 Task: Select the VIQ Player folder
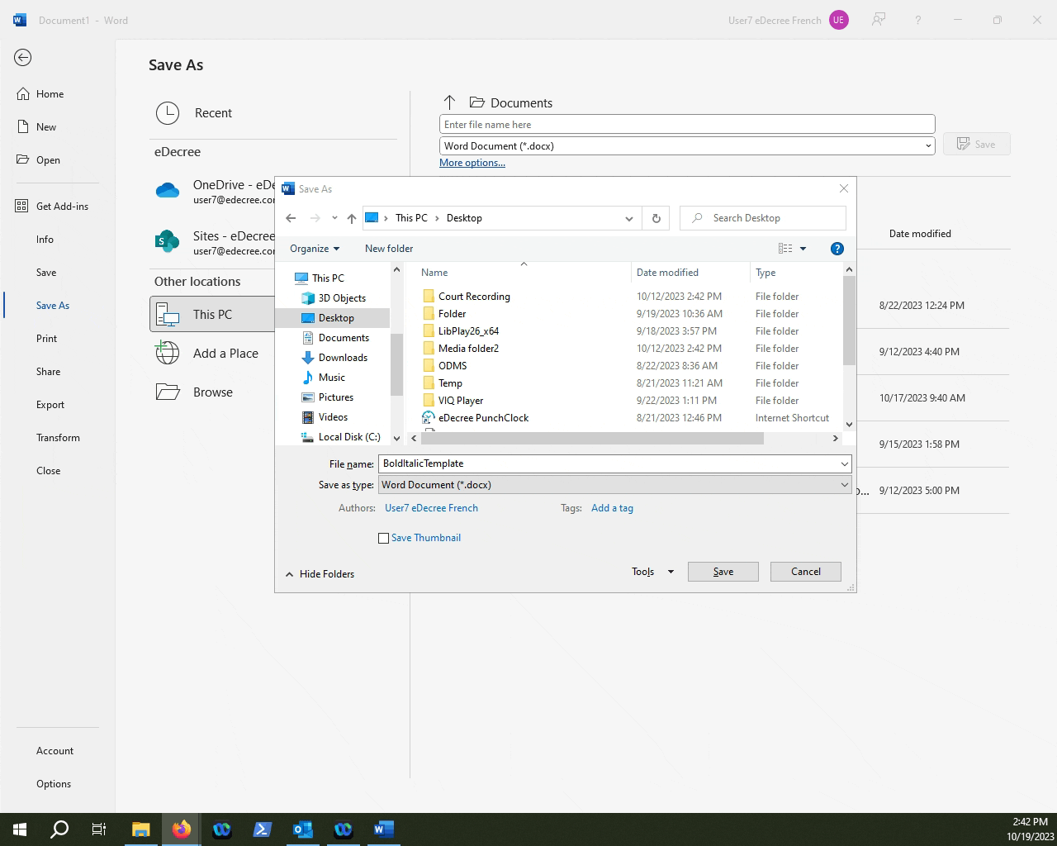[461, 401]
